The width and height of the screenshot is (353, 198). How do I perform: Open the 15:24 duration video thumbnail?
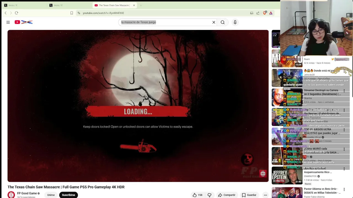click(x=287, y=58)
